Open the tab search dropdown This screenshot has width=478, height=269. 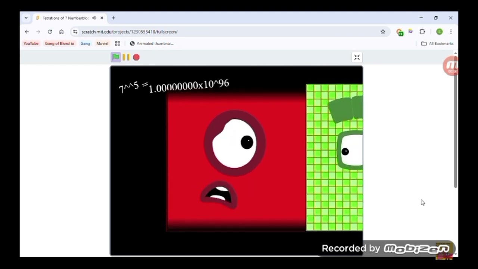point(26,18)
